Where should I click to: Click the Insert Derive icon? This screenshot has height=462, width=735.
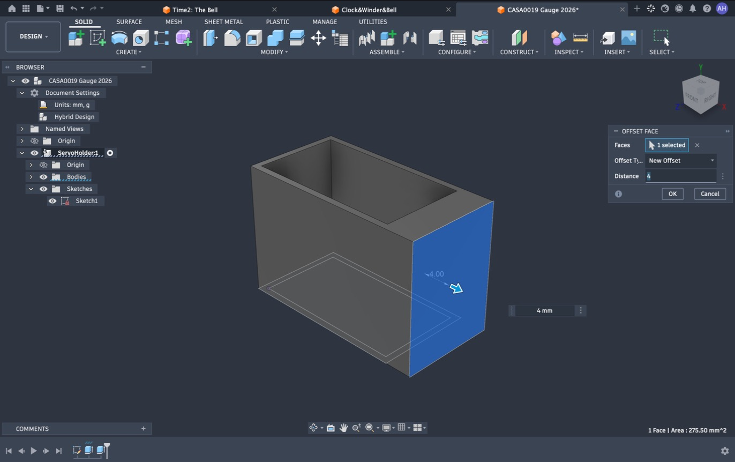[607, 38]
